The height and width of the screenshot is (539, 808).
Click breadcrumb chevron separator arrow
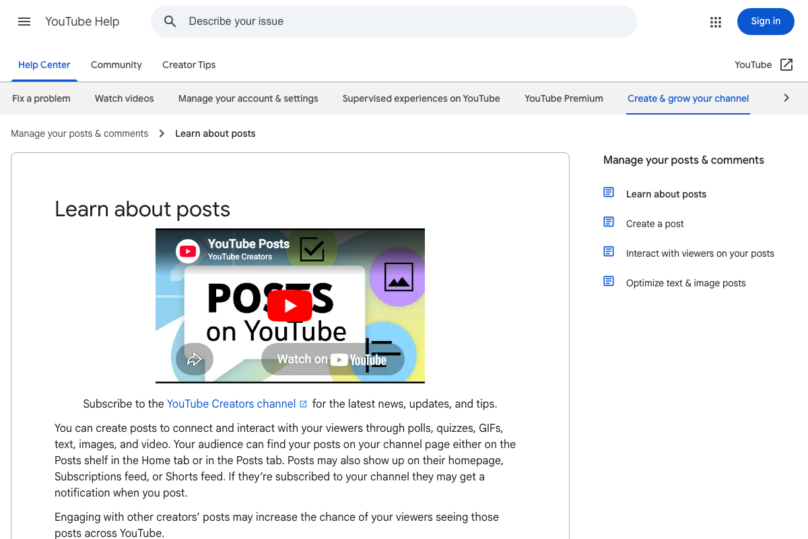(162, 133)
